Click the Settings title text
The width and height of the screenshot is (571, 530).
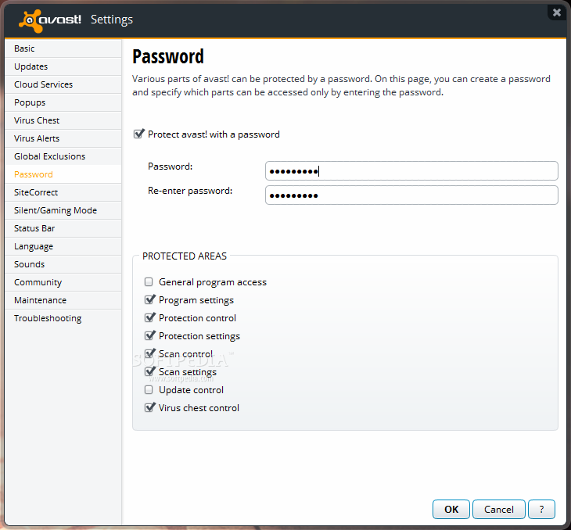(112, 20)
